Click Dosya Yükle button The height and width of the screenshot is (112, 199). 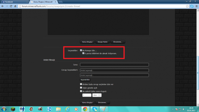[x=103, y=42]
